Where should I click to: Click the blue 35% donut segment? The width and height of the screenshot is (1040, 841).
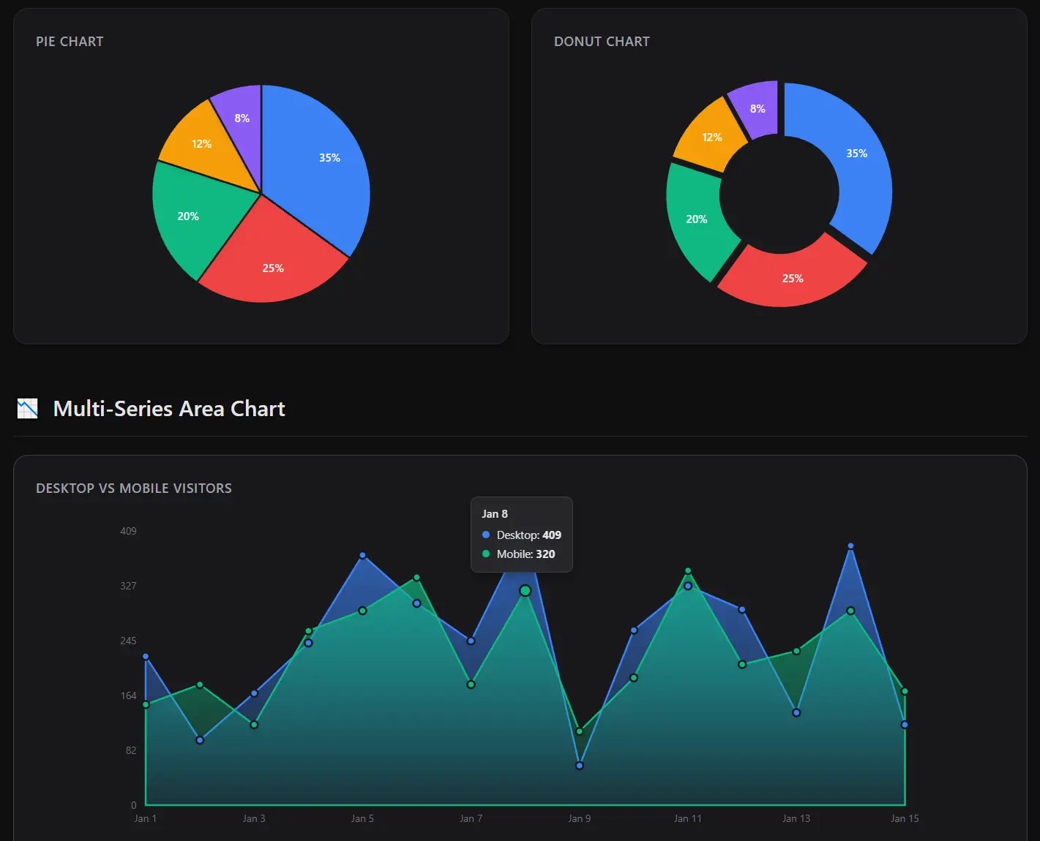856,154
